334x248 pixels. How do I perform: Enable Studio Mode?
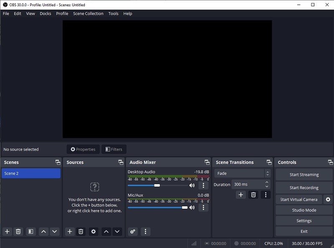coord(304,210)
